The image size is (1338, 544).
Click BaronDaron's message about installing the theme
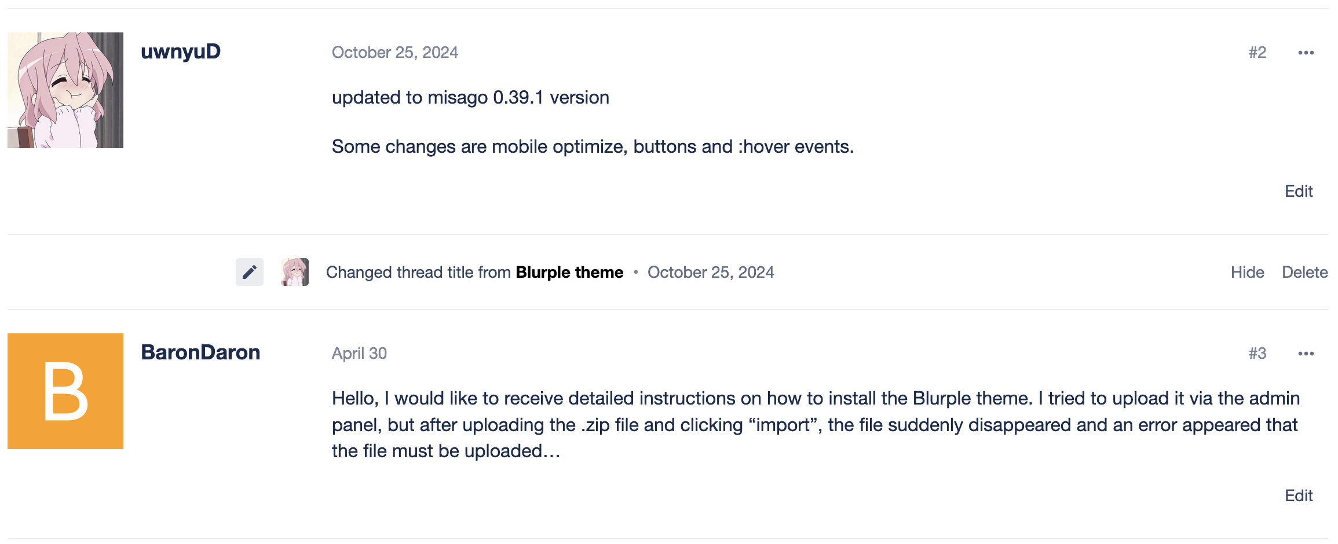click(811, 425)
